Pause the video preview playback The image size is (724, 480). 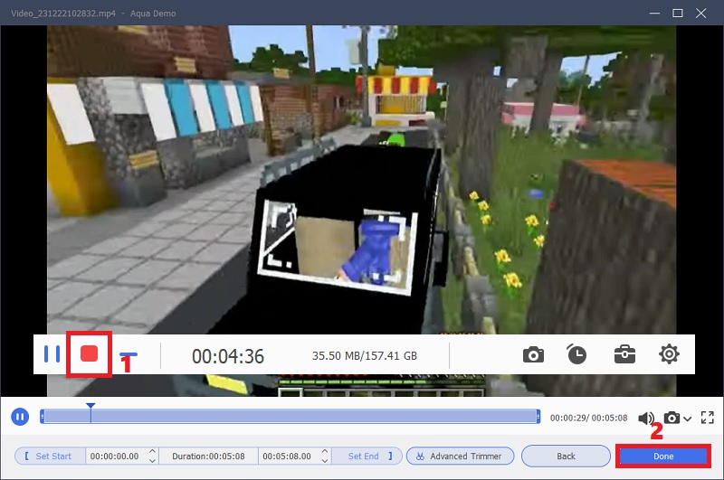20,417
